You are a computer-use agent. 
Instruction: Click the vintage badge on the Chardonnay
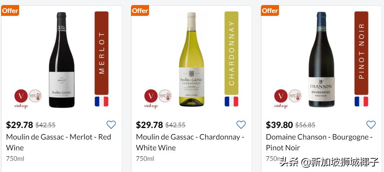151,97
